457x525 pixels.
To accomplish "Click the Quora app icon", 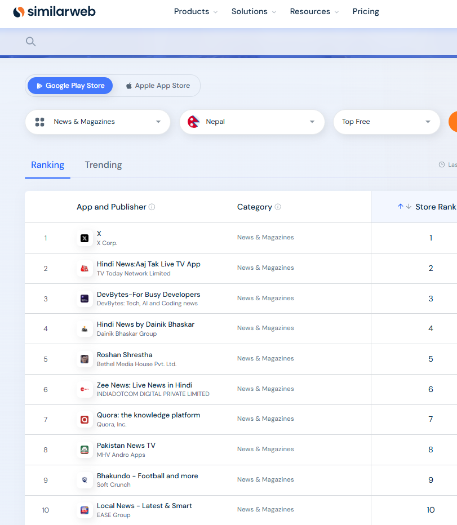I will pos(85,420).
